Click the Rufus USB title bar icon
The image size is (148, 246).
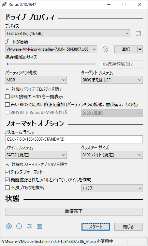3,4
